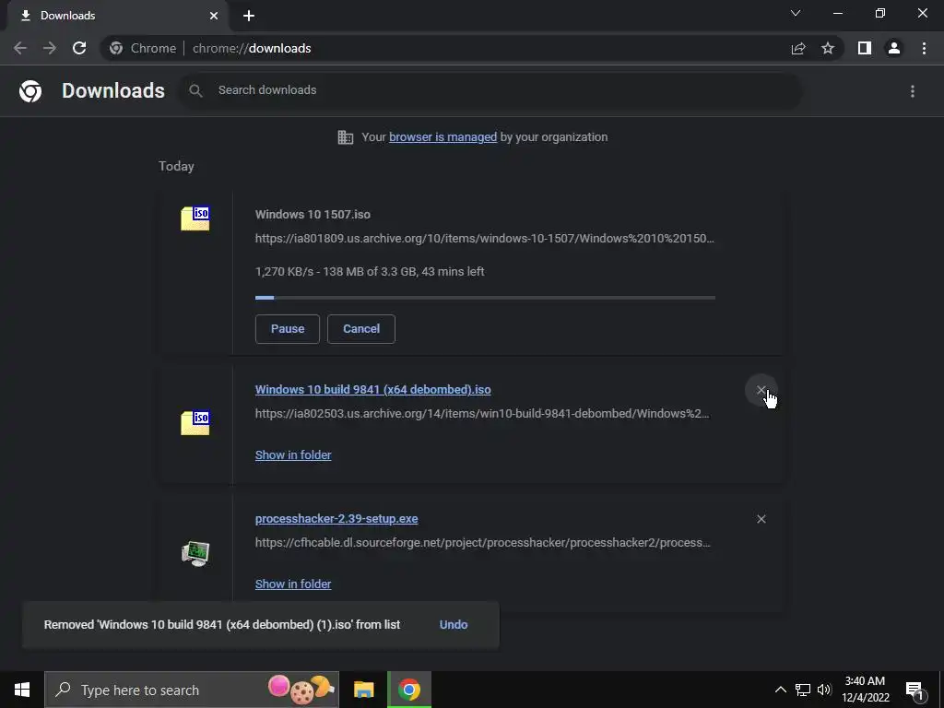This screenshot has height=708, width=944.
Task: Click the Chrome logo beside Downloads heading
Action: [x=30, y=91]
